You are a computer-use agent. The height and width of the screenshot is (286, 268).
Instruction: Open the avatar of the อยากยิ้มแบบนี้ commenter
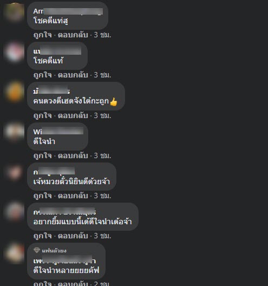15,212
